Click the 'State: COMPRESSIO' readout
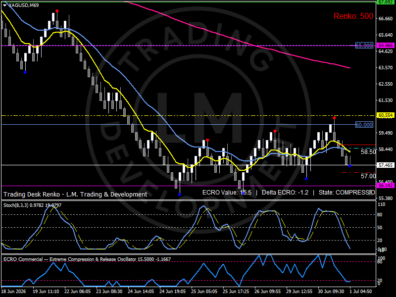Image resolution: width=396 pixels, height=297 pixels. click(347, 193)
